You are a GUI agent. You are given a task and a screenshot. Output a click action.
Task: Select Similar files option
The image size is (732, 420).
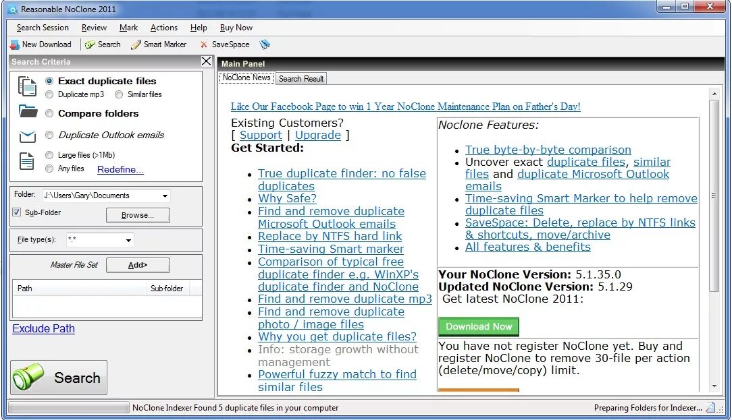(x=119, y=94)
